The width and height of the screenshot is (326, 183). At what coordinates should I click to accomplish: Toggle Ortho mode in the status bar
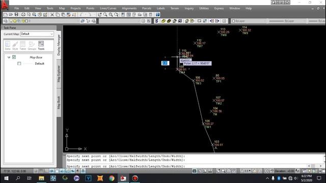(x=46, y=171)
